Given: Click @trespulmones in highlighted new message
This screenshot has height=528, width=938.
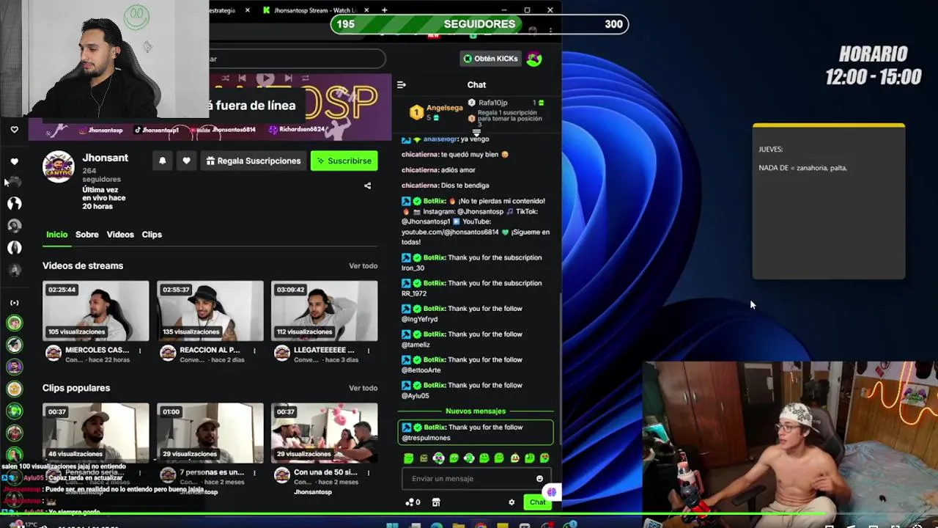Looking at the screenshot, I should pos(426,438).
